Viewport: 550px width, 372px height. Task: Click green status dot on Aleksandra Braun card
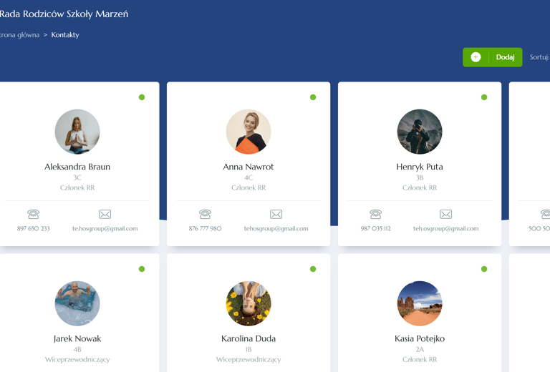(142, 97)
